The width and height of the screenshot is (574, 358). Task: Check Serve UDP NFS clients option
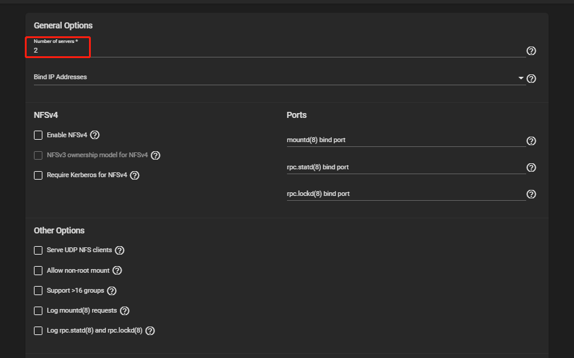pos(38,250)
